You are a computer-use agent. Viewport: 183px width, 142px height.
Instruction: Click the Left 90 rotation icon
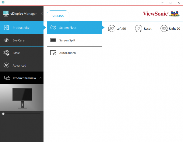pos(112,28)
